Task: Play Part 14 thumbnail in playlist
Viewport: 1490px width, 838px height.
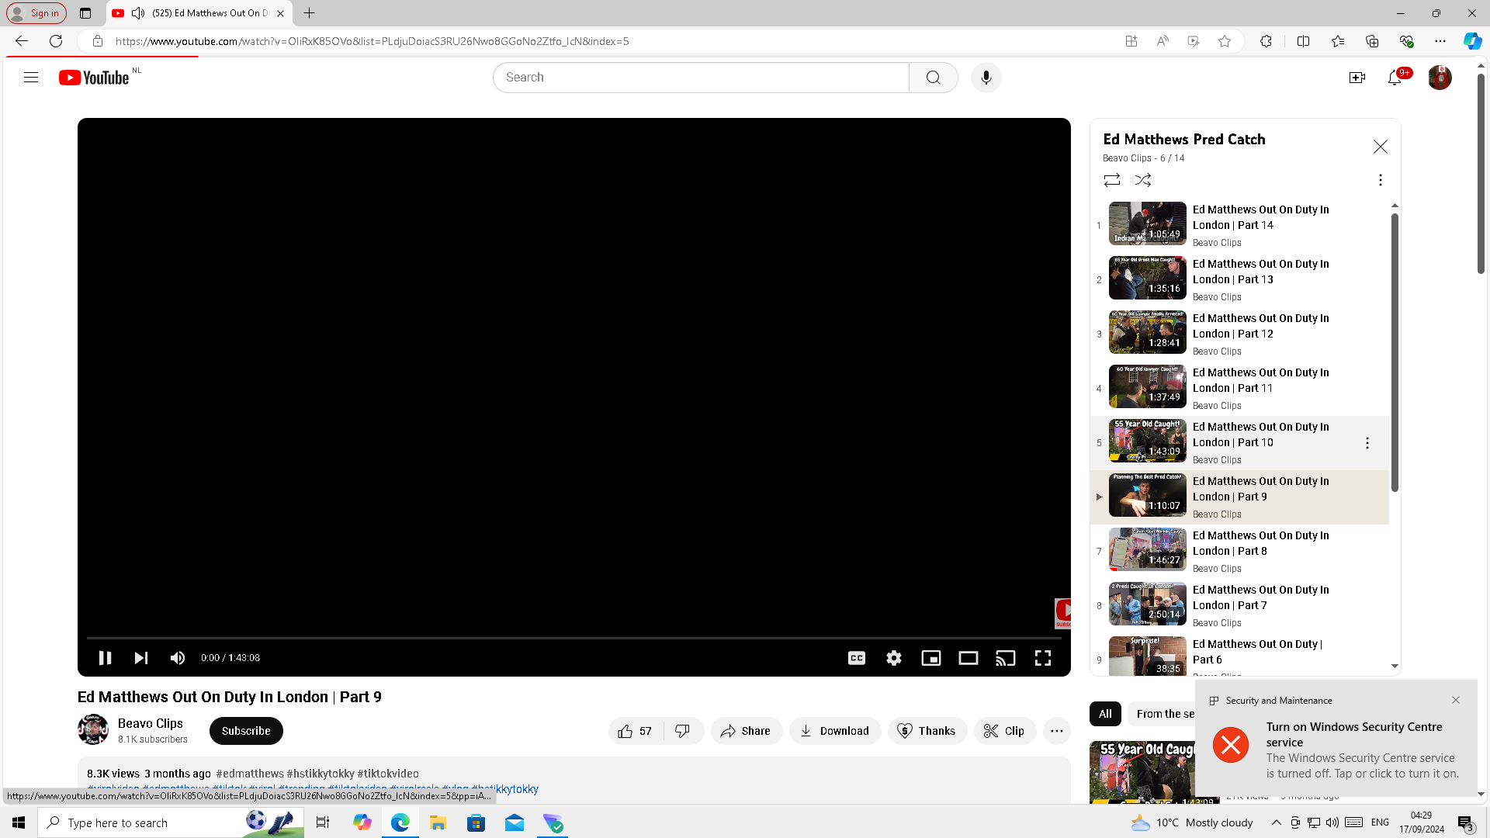Action: click(1147, 223)
